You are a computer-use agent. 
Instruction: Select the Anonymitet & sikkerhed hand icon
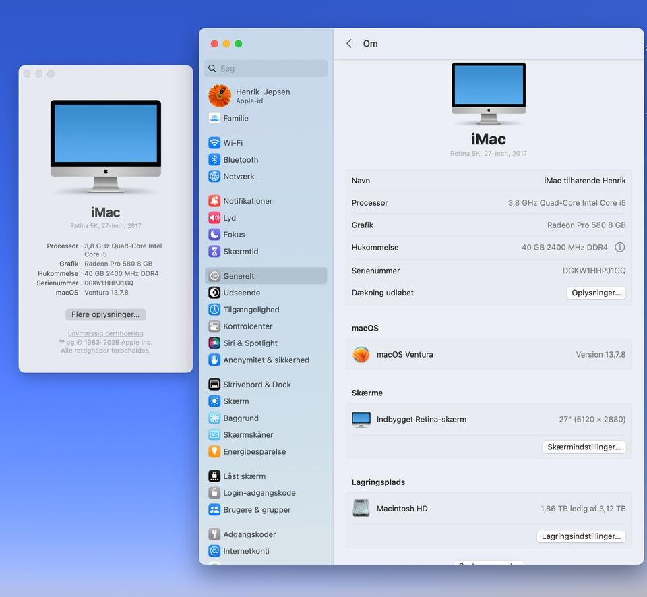[214, 360]
